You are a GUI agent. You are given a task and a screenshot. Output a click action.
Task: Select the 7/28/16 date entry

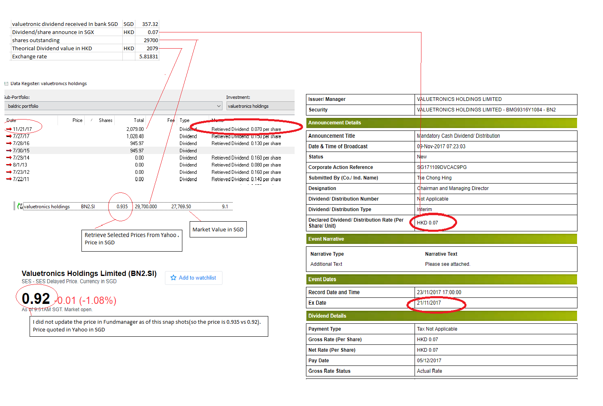tap(21, 143)
